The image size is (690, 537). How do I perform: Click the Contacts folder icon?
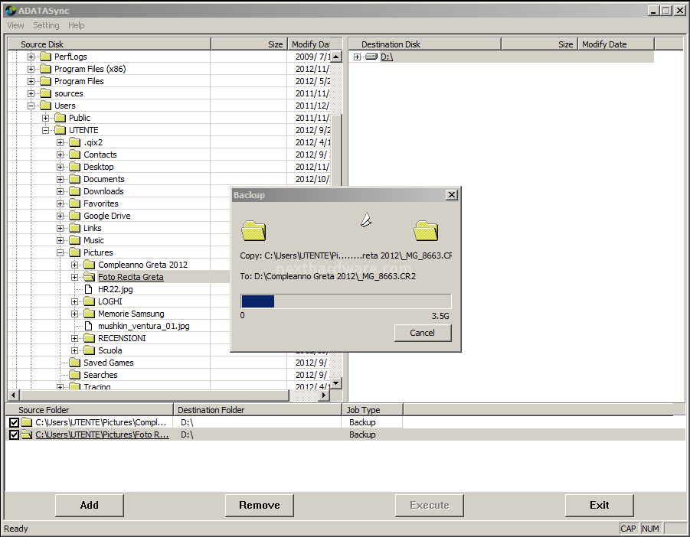pyautogui.click(x=75, y=155)
